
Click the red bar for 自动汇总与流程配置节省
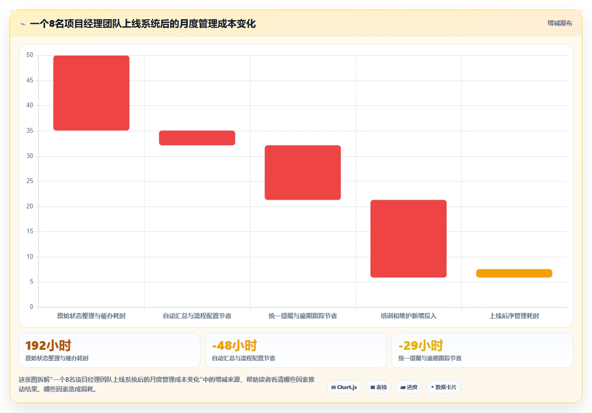click(x=197, y=138)
